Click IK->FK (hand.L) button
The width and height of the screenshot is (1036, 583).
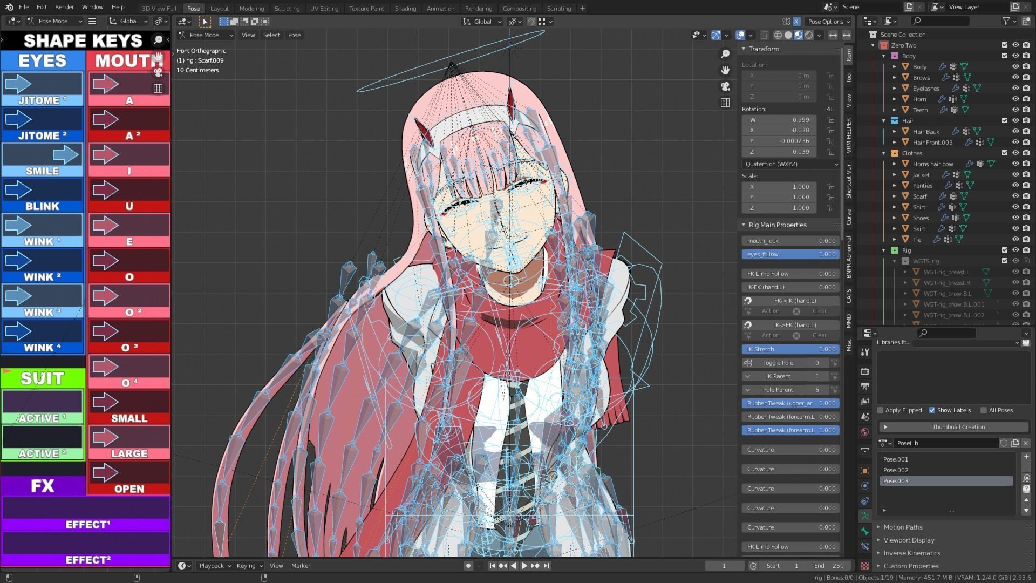coord(790,325)
